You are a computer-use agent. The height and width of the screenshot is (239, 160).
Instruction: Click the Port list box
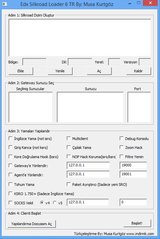[139, 107]
